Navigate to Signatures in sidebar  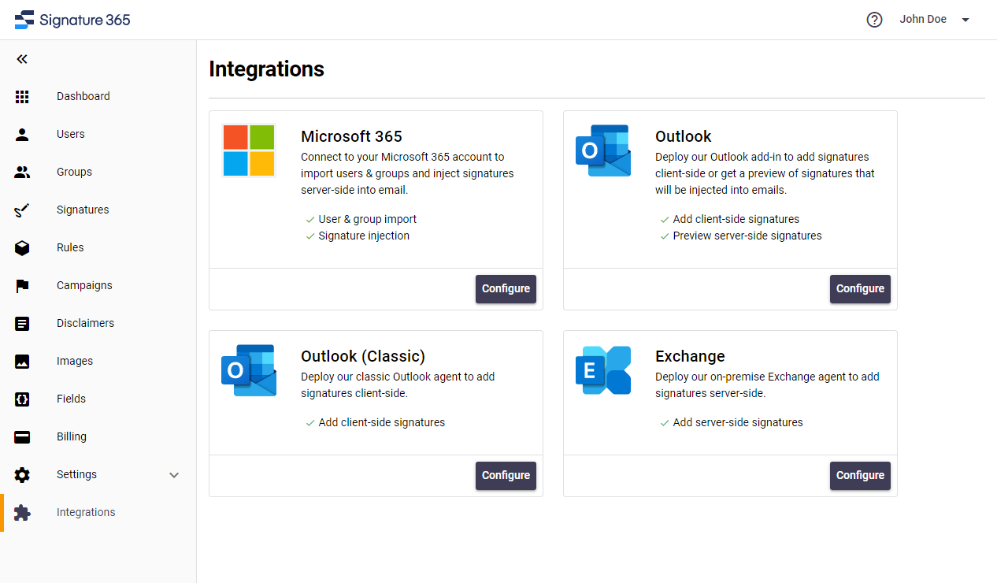point(83,210)
